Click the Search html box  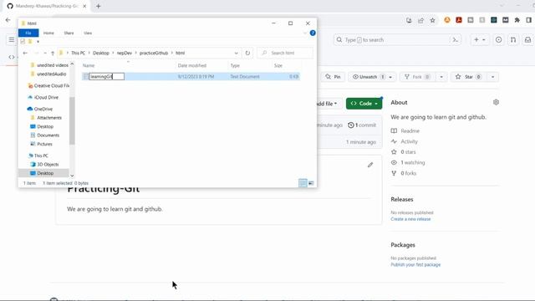(x=285, y=53)
